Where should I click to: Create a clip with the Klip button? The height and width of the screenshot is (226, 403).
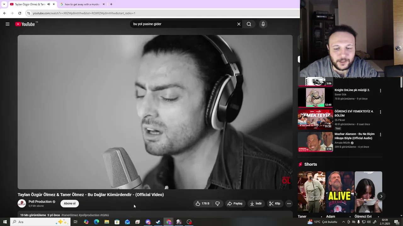[x=275, y=204]
